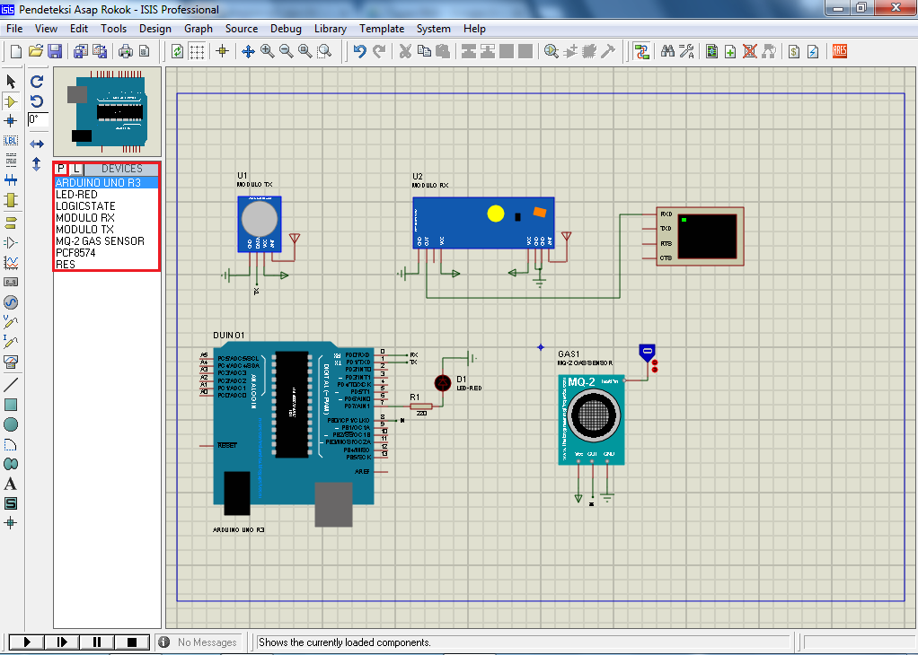918x655 pixels.
Task: Zoom in on schematic
Action: (268, 51)
